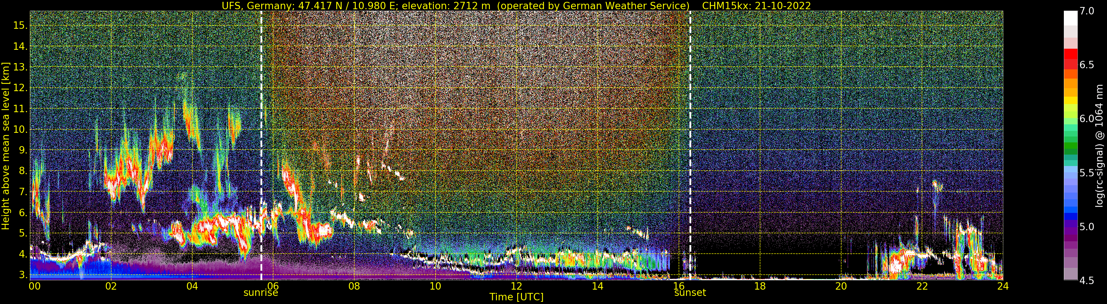
Task: Click the height tick label '9.'
Action: tap(23, 150)
